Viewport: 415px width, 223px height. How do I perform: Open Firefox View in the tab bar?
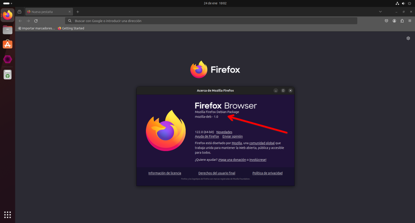(19, 12)
